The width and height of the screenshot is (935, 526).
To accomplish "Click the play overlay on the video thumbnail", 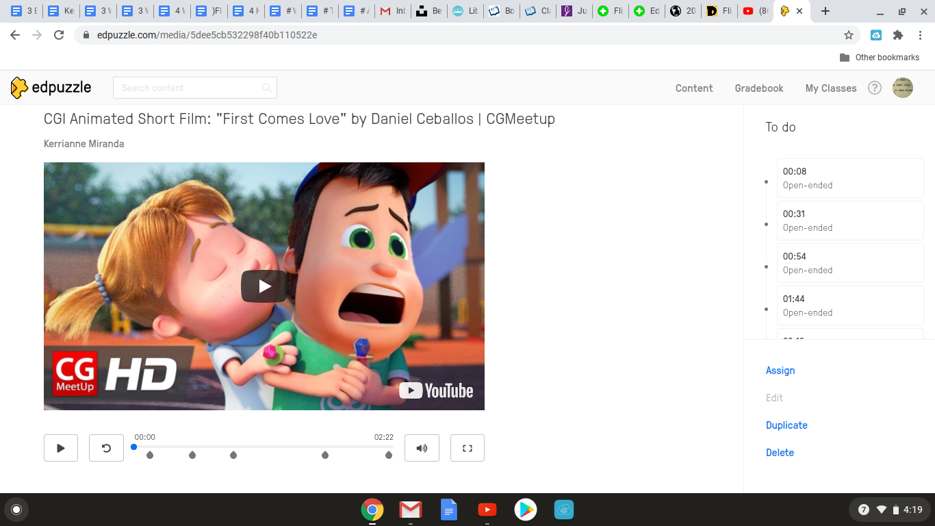I will tap(264, 286).
